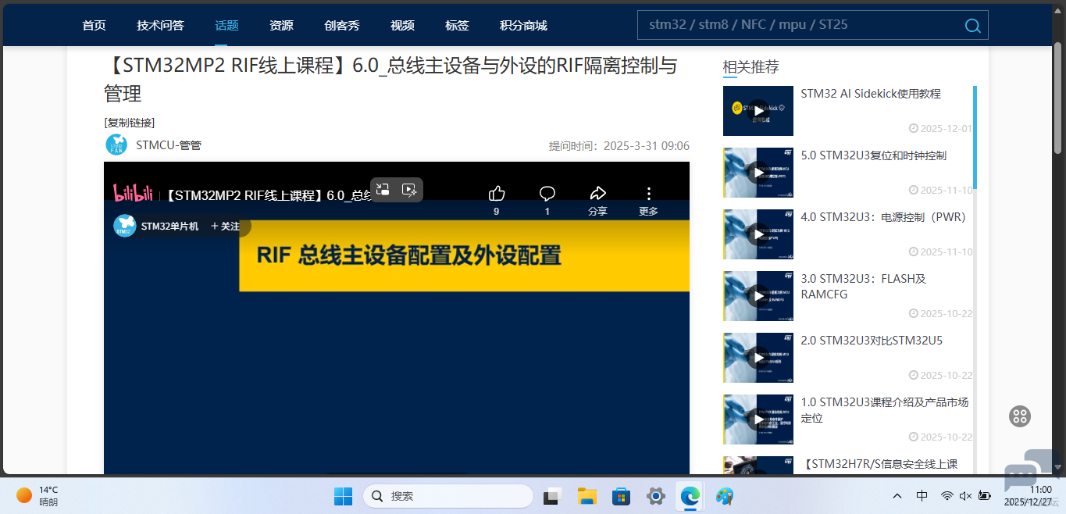
Task: Open the STM32单片机 uploader avatar
Action: (125, 226)
